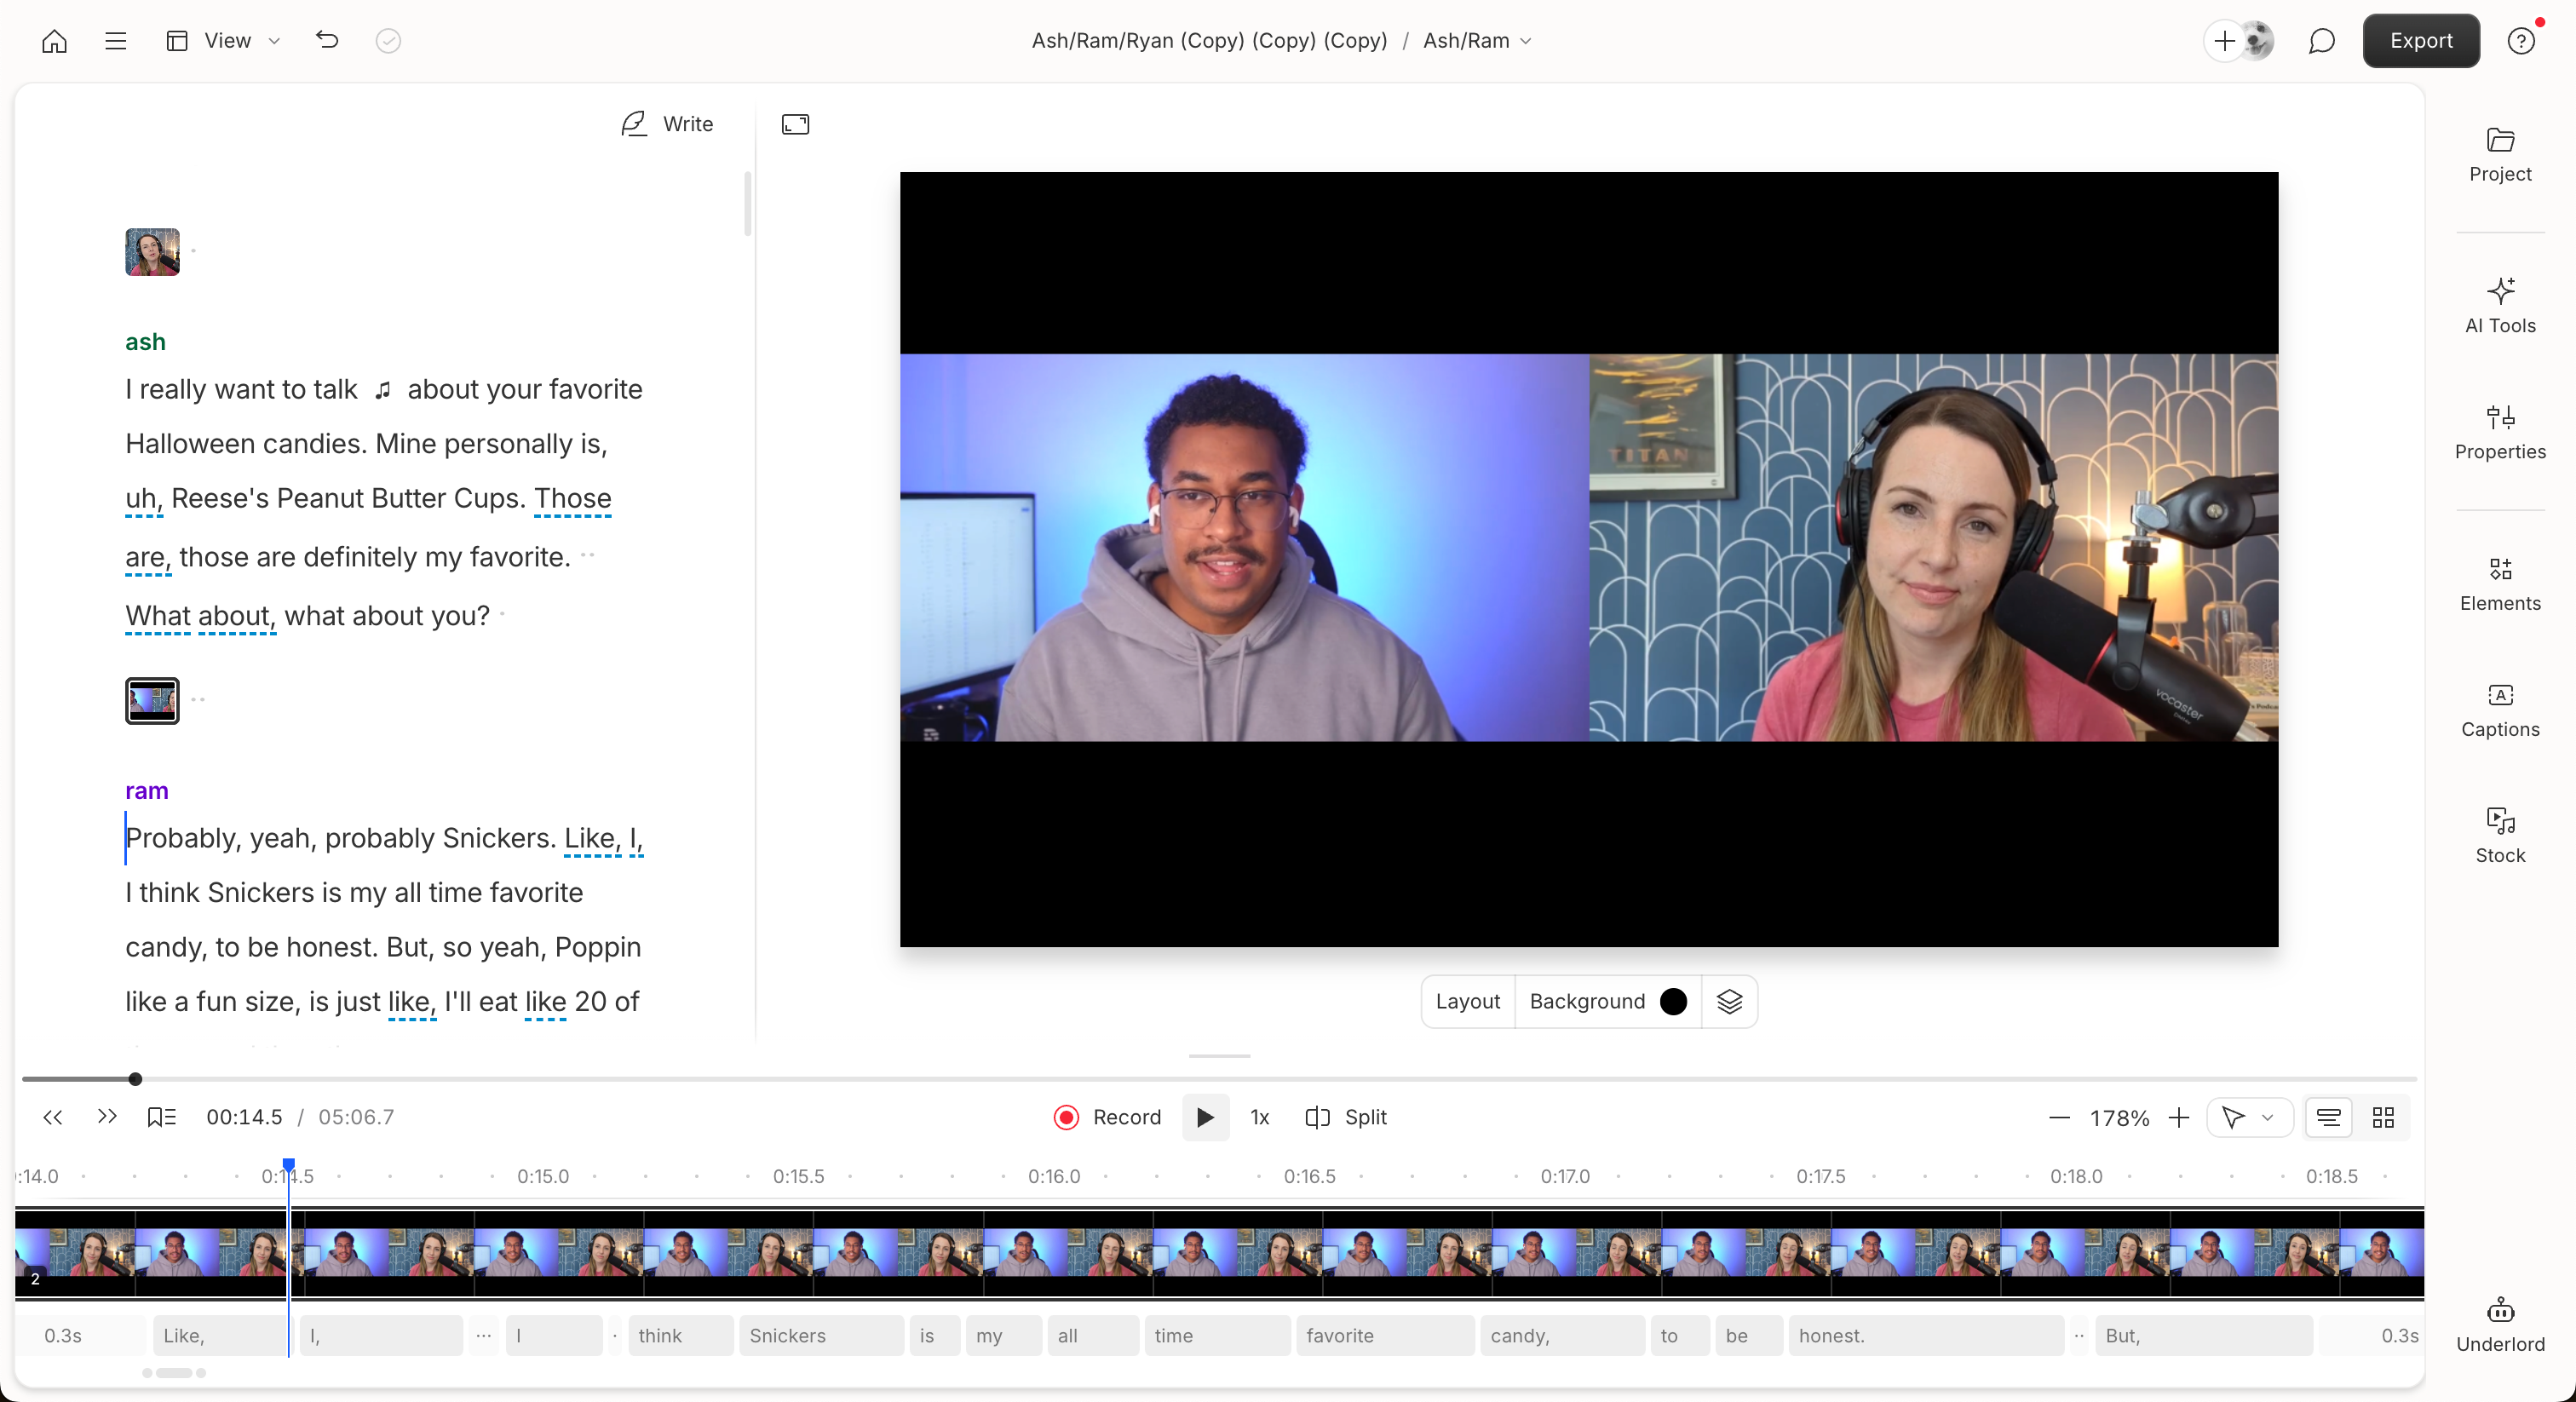Split the clip at the playhead
Screen dimensions: 2576x1402
pos(1345,1117)
